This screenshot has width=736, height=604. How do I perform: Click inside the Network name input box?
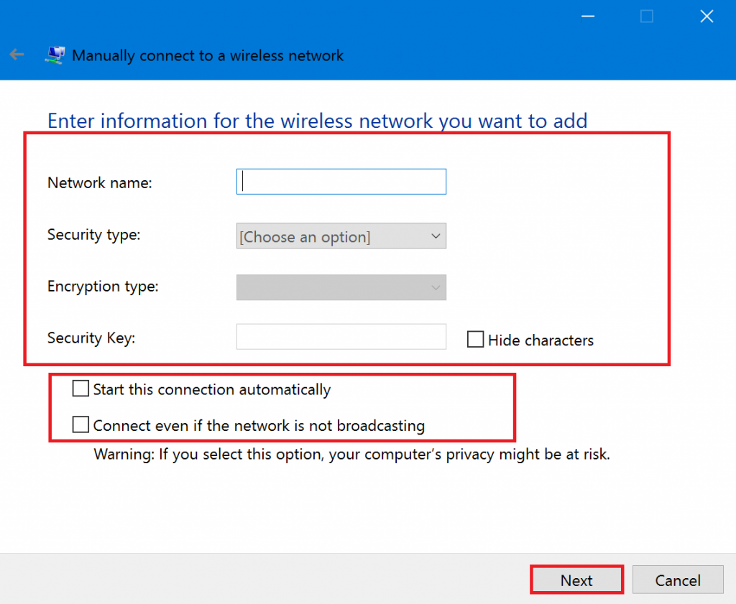coord(341,181)
